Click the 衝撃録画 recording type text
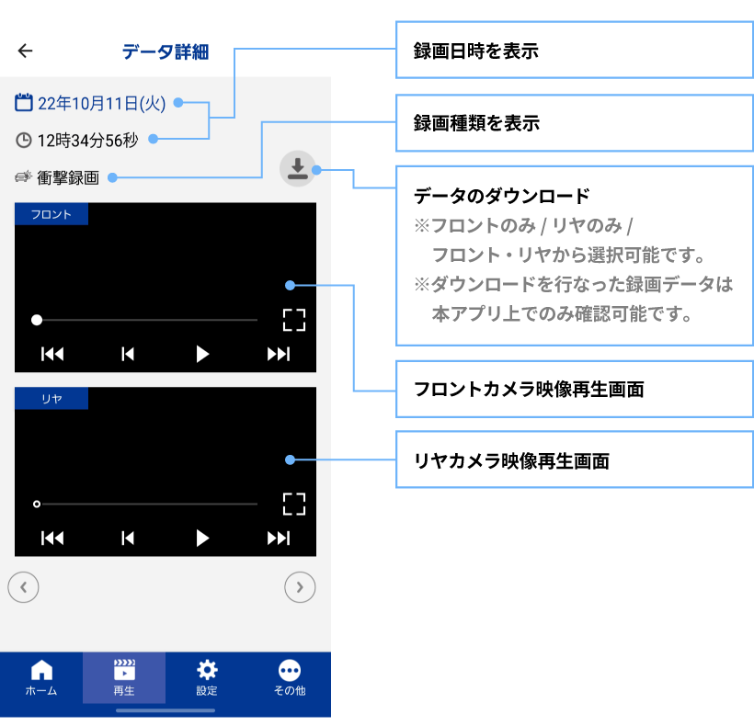 point(68,177)
